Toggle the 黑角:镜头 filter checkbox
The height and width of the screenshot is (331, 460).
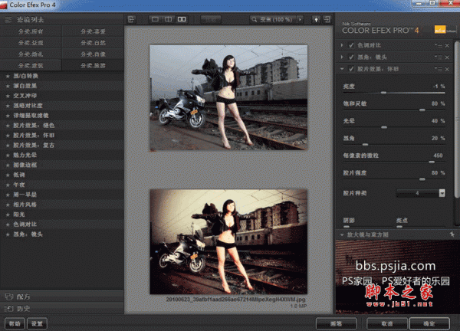point(350,57)
